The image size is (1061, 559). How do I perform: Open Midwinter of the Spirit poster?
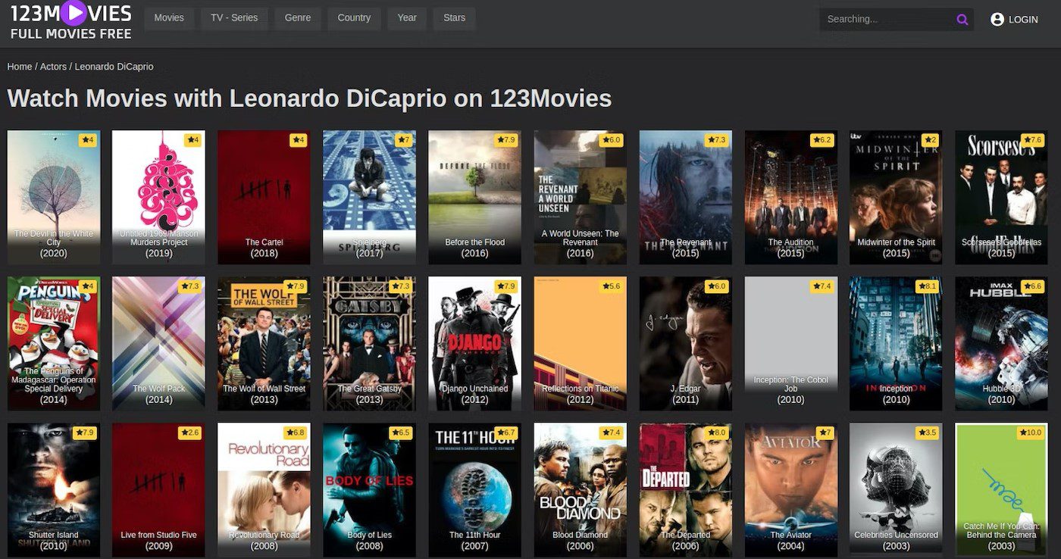(896, 197)
